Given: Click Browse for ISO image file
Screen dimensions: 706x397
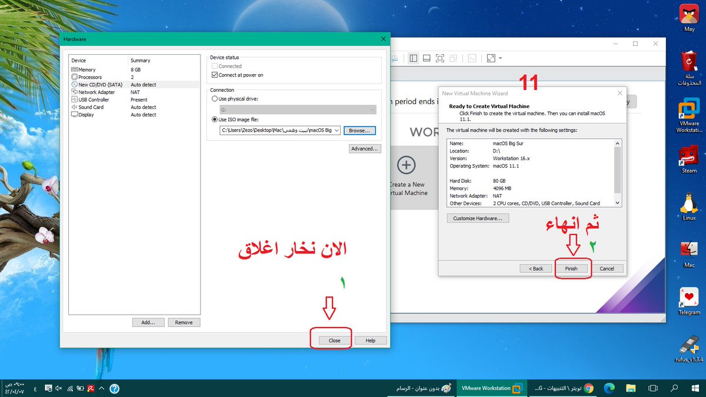Looking at the screenshot, I should click(x=359, y=131).
